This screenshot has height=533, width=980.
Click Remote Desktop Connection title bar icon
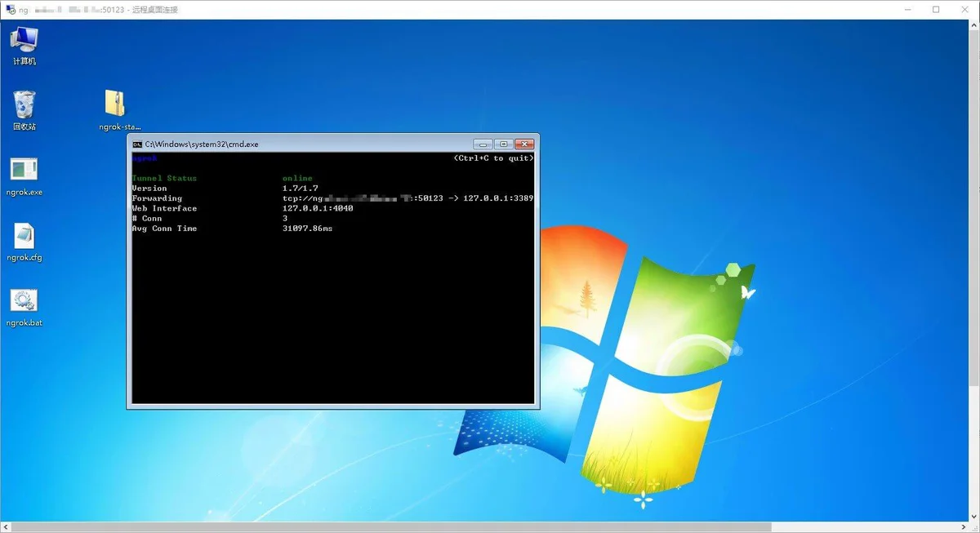(x=10, y=10)
